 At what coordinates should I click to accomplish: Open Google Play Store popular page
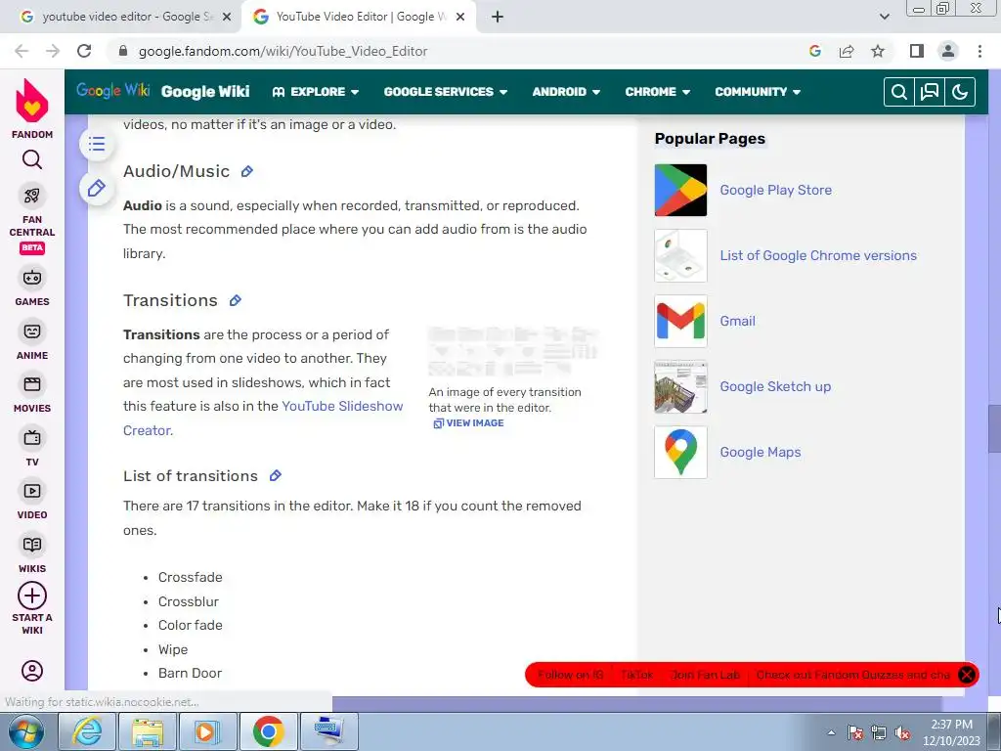775,190
